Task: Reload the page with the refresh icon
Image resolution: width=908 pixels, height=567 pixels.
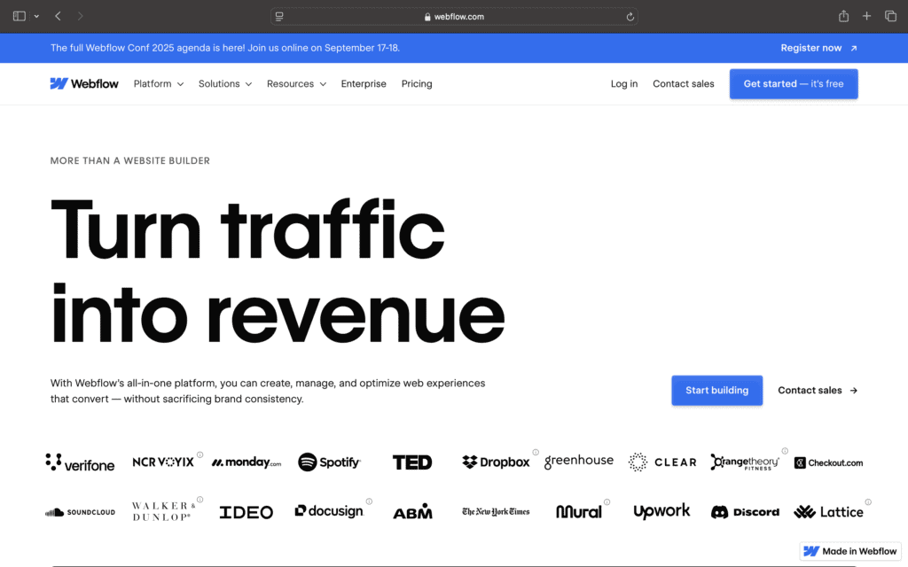Action: pos(630,17)
